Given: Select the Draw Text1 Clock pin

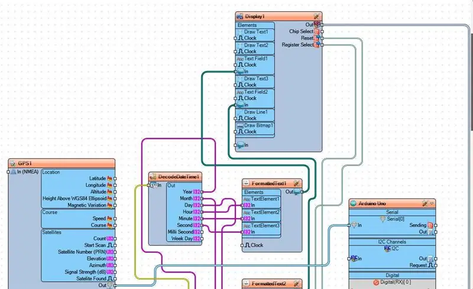Looking at the screenshot, I should coord(235,38).
